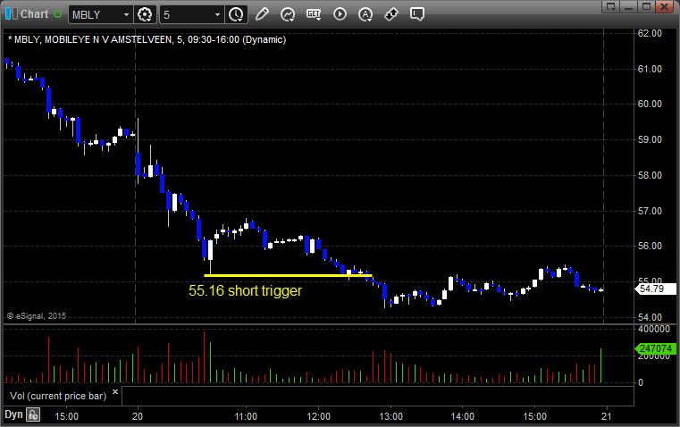The image size is (680, 427).
Task: Close the chart window with red X
Action: tap(665, 6)
